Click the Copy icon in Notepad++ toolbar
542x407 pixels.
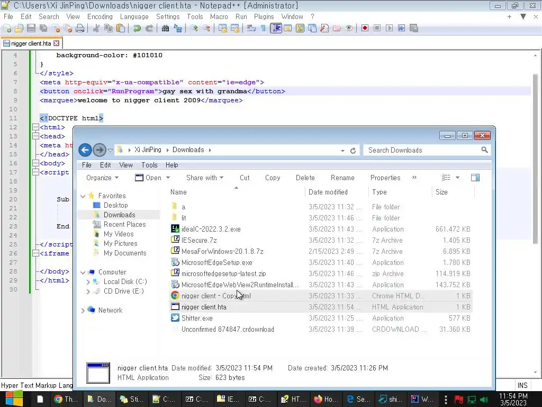109,29
